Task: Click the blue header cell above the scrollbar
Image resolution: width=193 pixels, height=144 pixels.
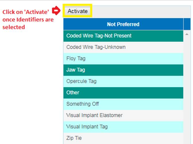Action: 187,24
